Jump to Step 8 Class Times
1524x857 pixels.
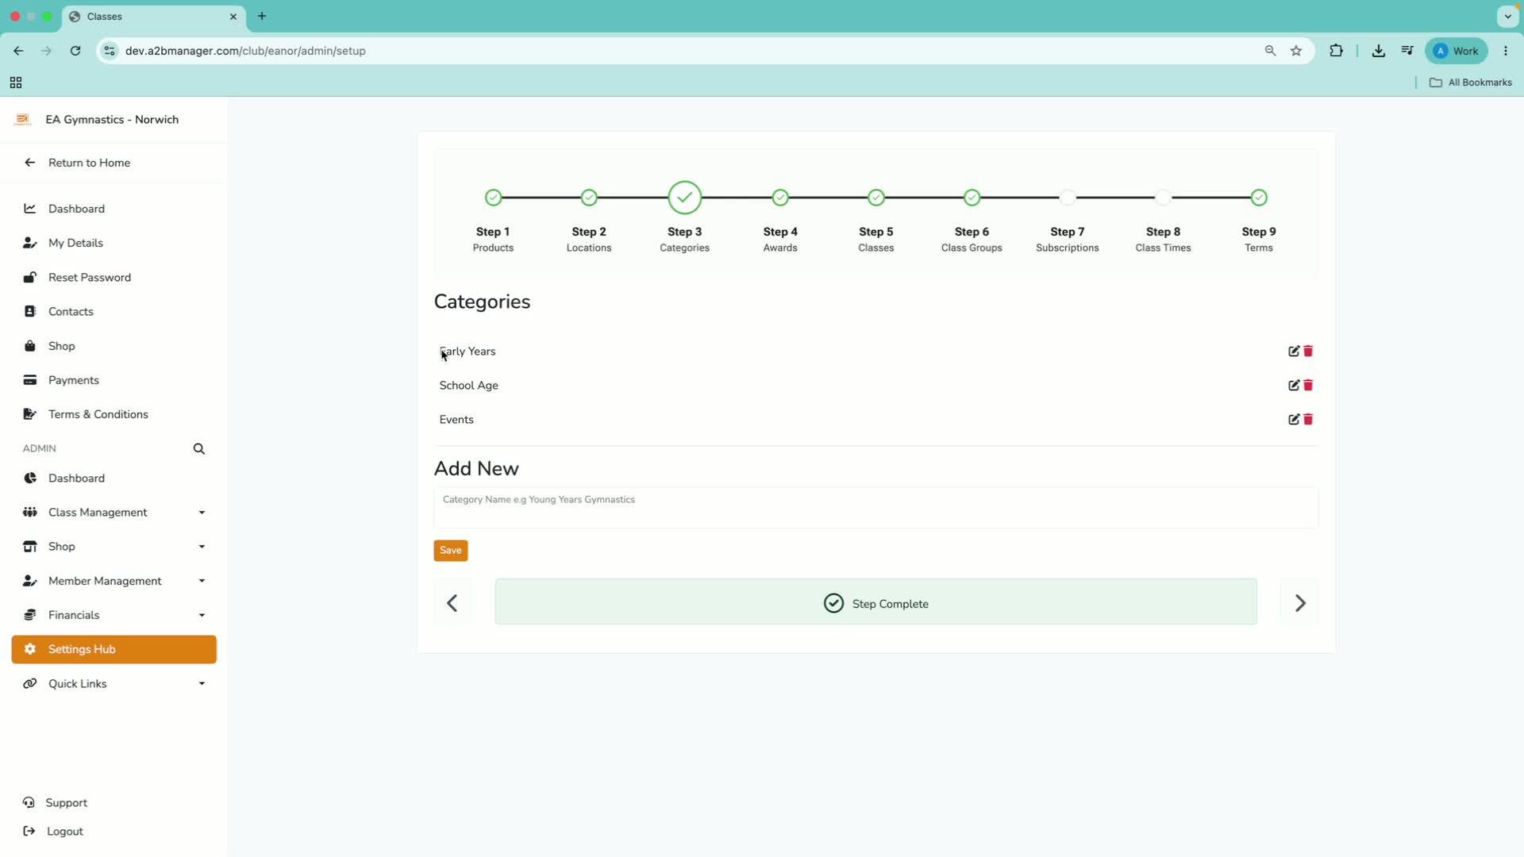pyautogui.click(x=1163, y=198)
